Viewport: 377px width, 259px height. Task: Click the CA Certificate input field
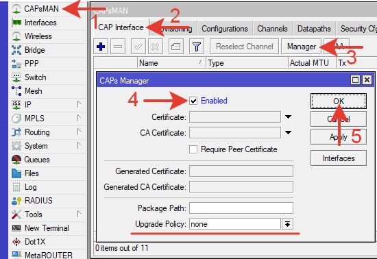pos(235,133)
